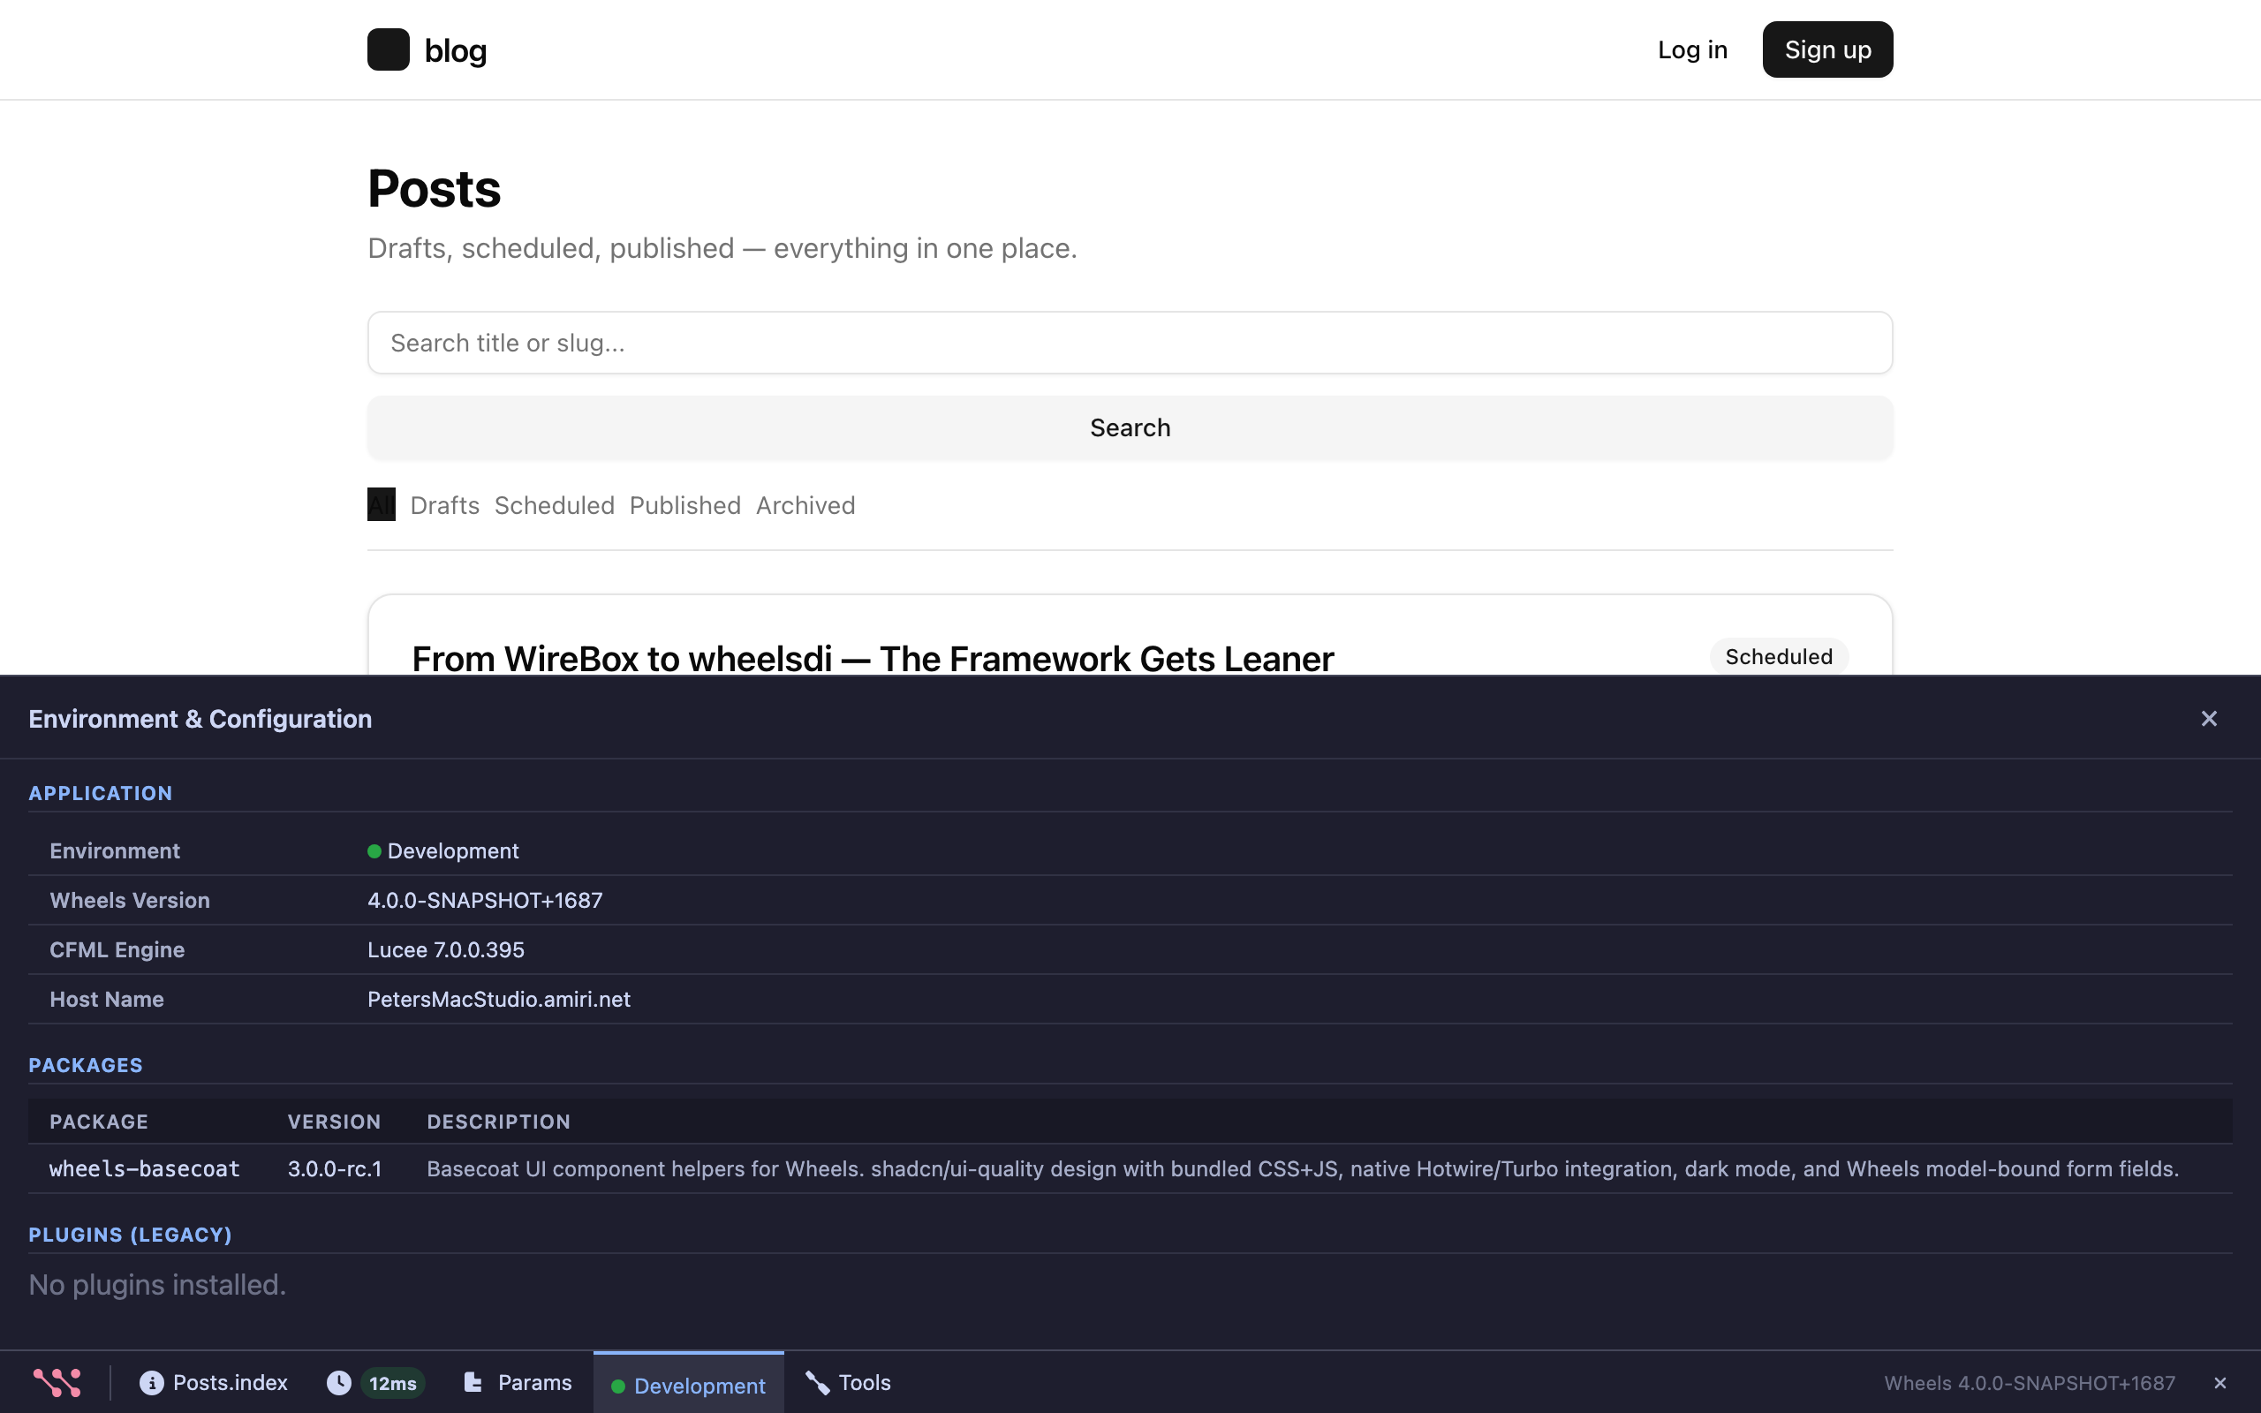Viewport: 2261px width, 1413px height.
Task: Click the info icon beside Posts.index
Action: tap(151, 1383)
